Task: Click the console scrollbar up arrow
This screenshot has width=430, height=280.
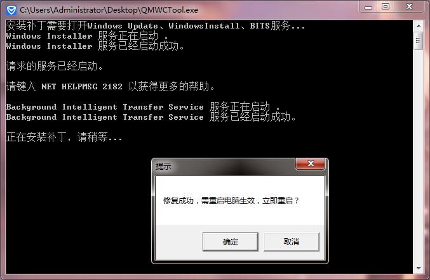Action: tap(419, 26)
